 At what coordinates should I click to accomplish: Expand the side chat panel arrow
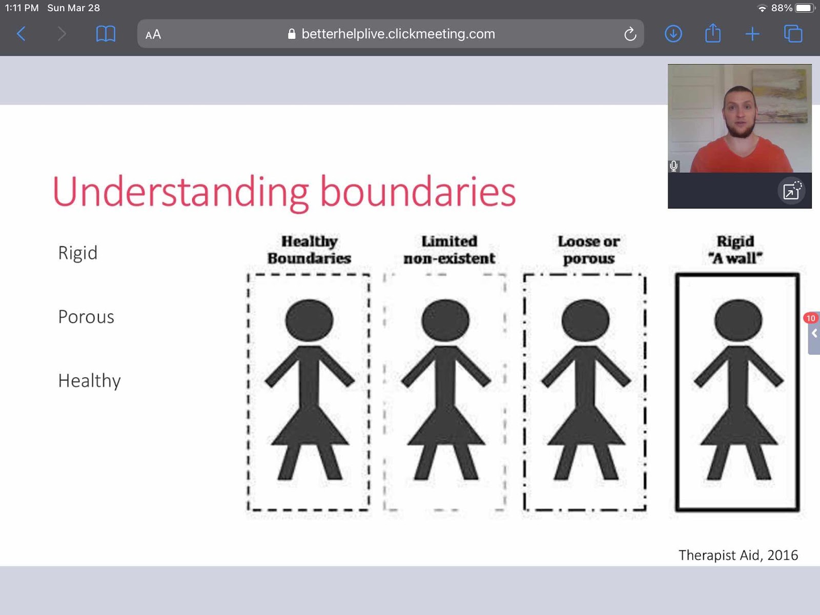tap(814, 334)
